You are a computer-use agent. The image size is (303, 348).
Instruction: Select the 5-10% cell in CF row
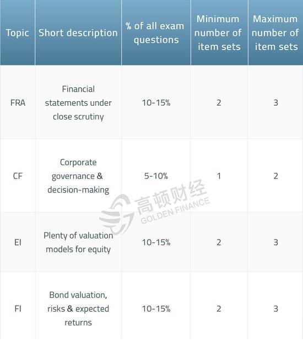156,176
